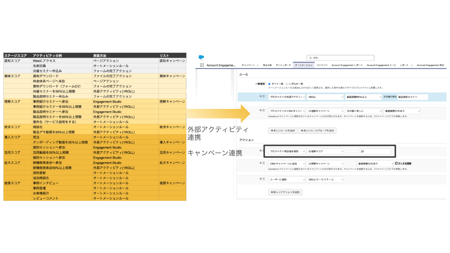Image resolution: width=450 pixels, height=253 pixels.
Task: Open the プロスペクトの外部アクティビティ dropdown
Action: (x=286, y=97)
